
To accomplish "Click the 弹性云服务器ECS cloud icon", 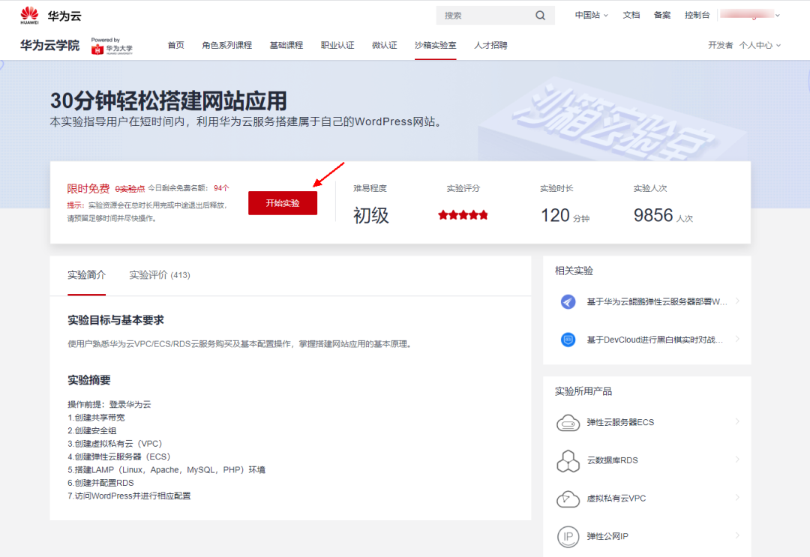I will coord(568,423).
